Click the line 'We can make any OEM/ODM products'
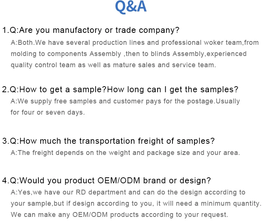262x224 pixels. point(119,215)
